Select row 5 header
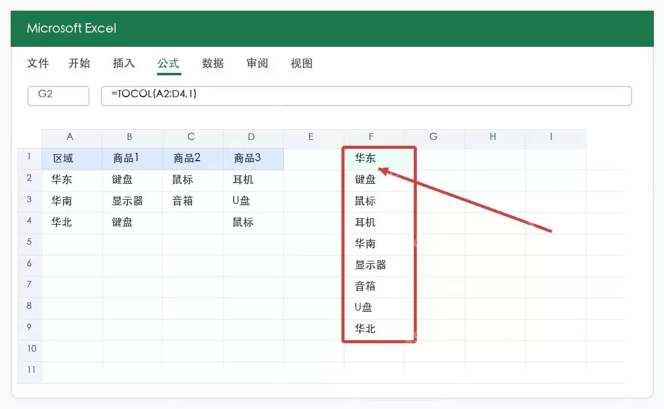 (x=30, y=244)
